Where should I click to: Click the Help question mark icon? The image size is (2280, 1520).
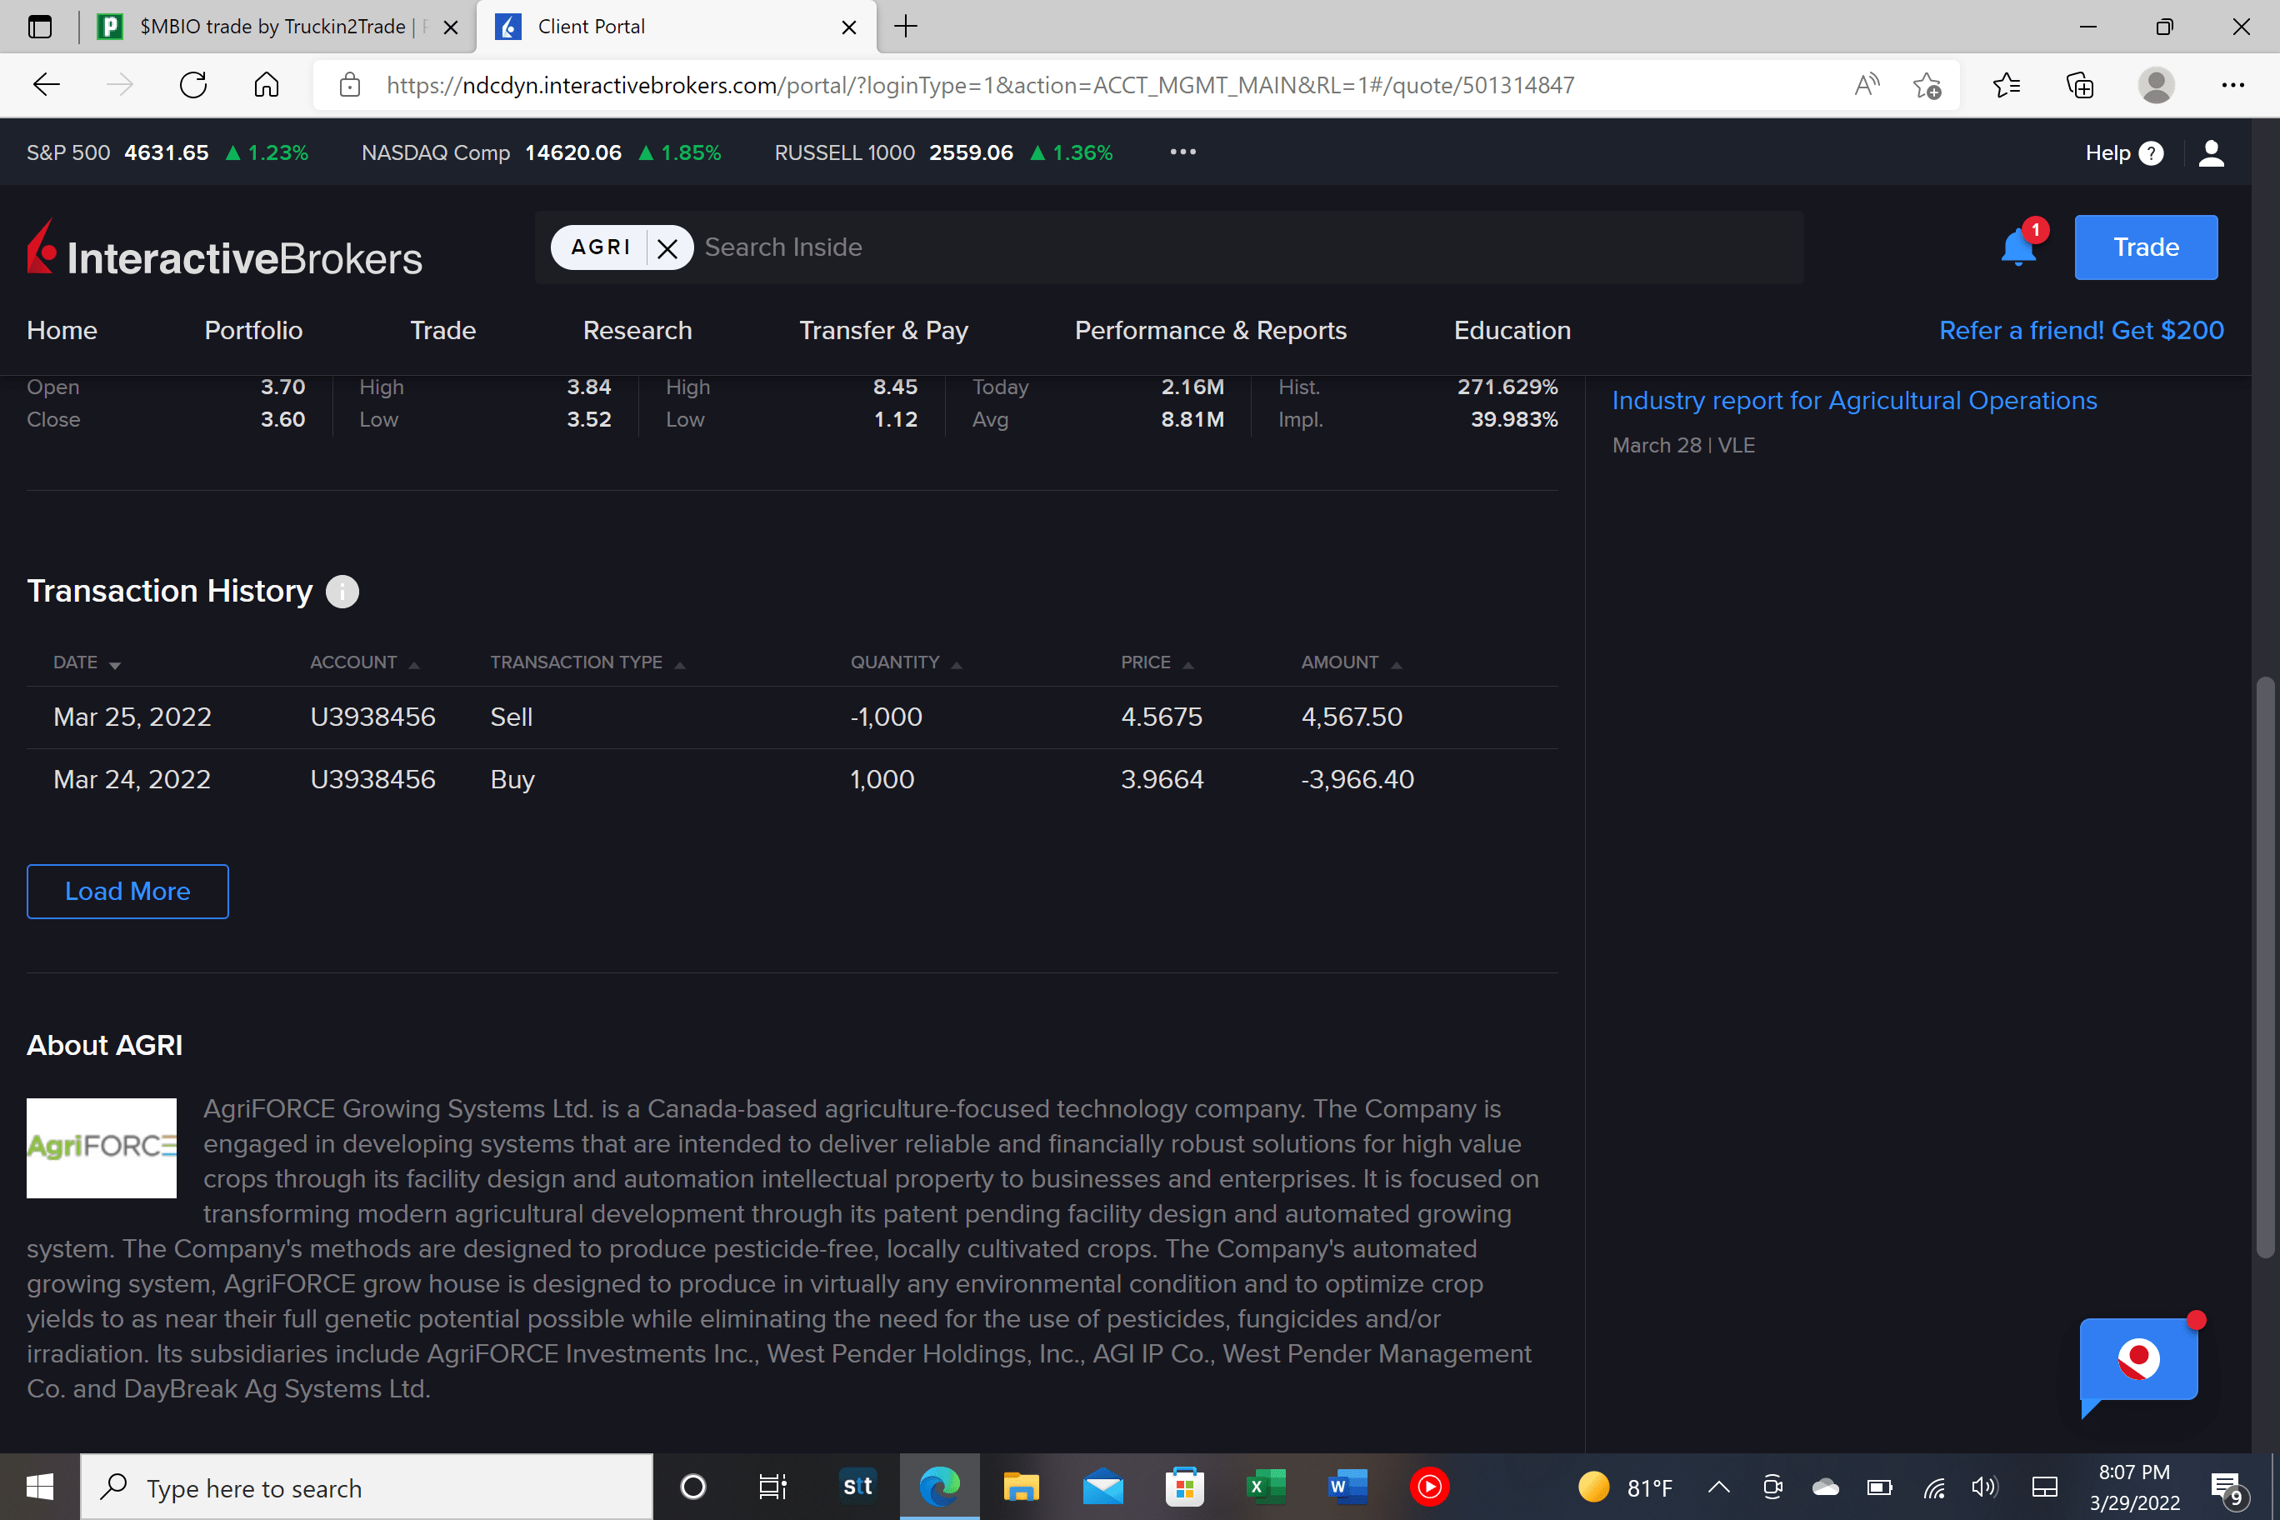pyautogui.click(x=2151, y=153)
